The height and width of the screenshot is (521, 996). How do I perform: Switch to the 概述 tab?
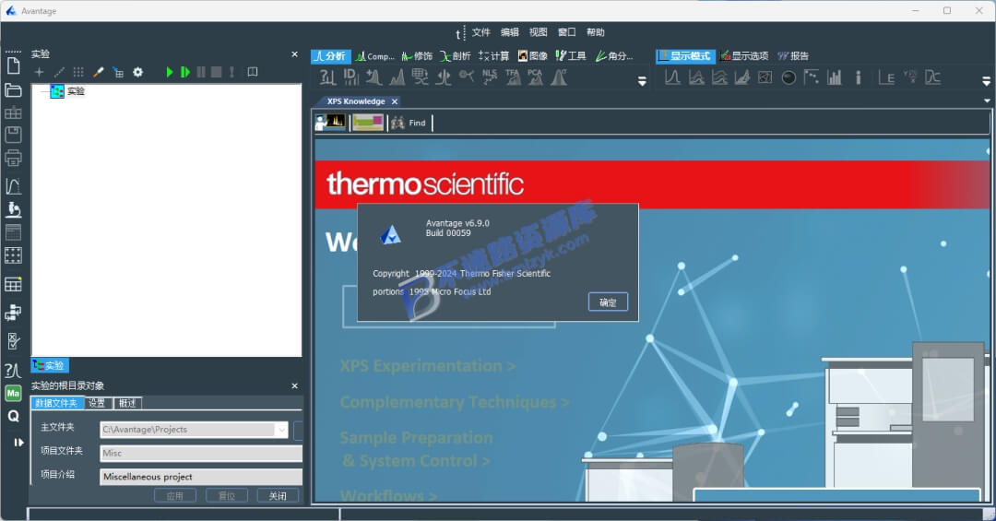[127, 403]
